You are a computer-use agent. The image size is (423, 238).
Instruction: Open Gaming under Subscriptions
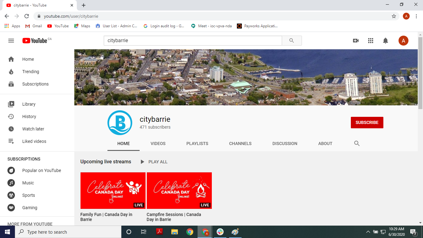click(x=37, y=208)
